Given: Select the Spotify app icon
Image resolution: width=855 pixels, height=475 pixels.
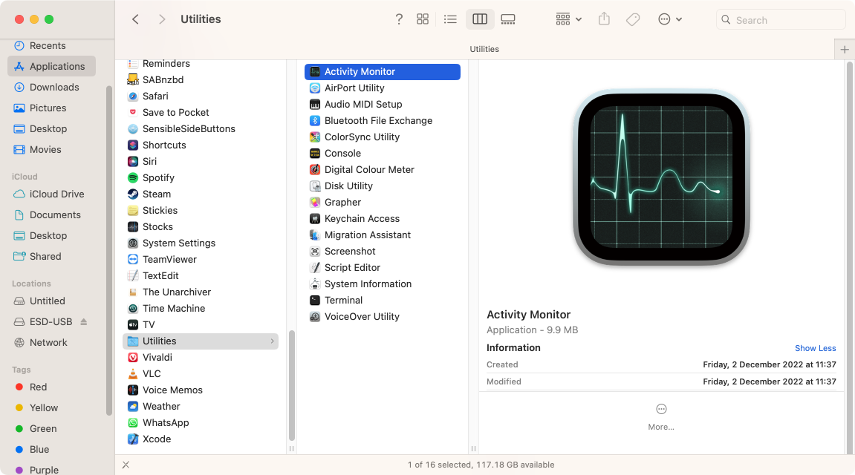Looking at the screenshot, I should (x=133, y=177).
